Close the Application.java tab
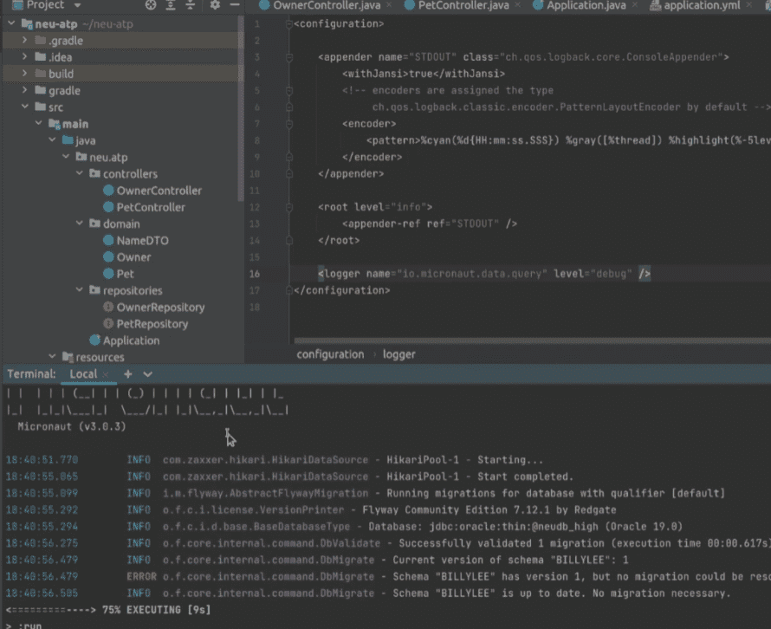 click(634, 5)
